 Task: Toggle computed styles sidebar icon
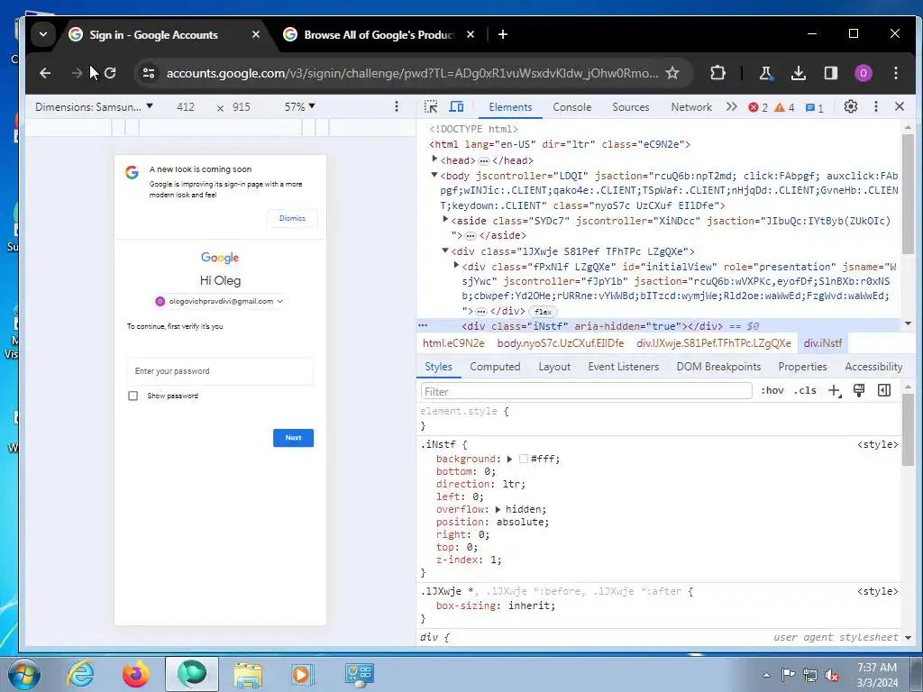tap(883, 390)
